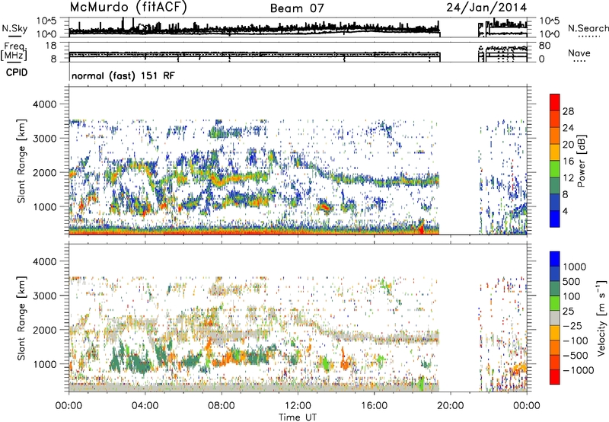The height and width of the screenshot is (422, 609).
Task: Click the gray −25 to 25 Velocity segment
Action: point(555,318)
